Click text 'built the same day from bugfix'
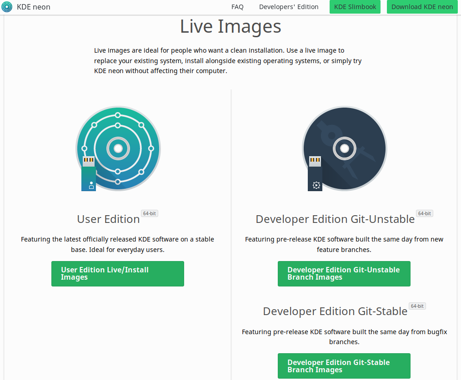This screenshot has width=461, height=380. (400, 332)
